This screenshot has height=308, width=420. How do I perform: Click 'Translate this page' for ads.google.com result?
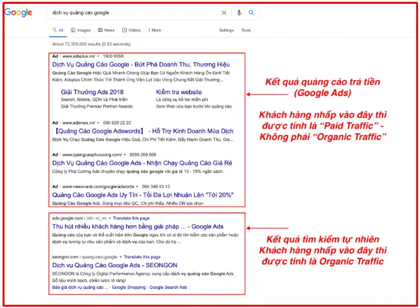[x=131, y=218]
